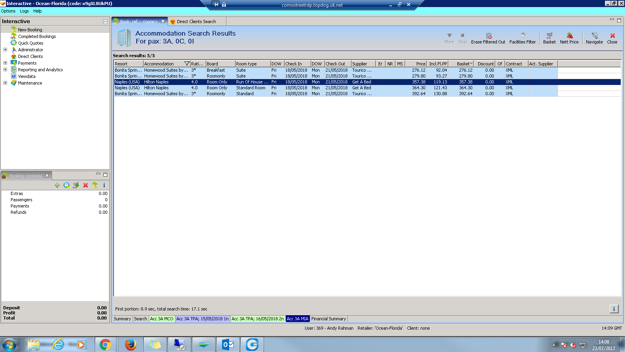Click the info button beside search time
The width and height of the screenshot is (625, 352).
point(614,309)
